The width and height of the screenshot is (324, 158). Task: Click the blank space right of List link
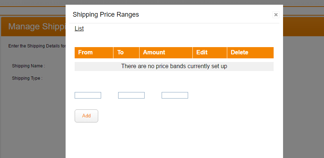click(181, 29)
